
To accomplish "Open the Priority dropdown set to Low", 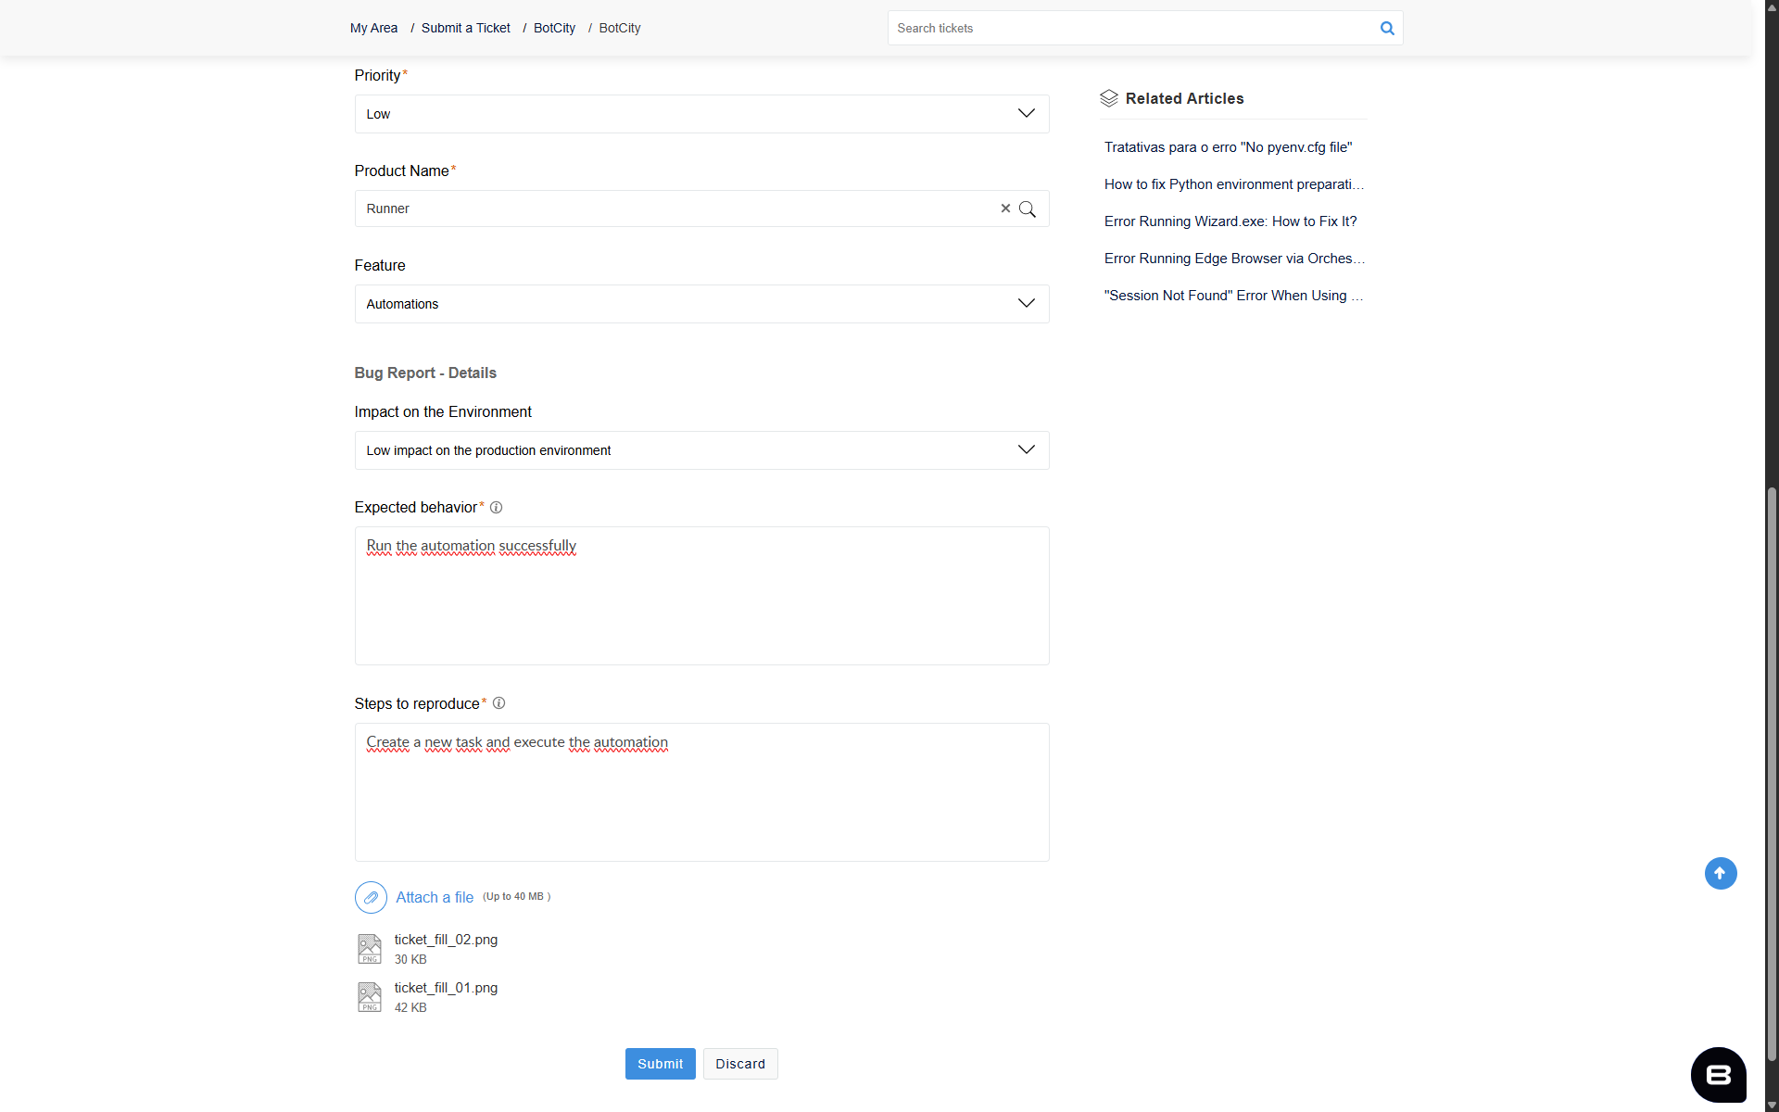I will point(701,114).
